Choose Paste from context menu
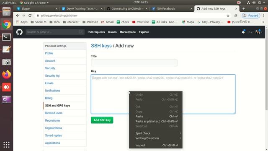This screenshot has width=268, height=151. (x=156, y=117)
